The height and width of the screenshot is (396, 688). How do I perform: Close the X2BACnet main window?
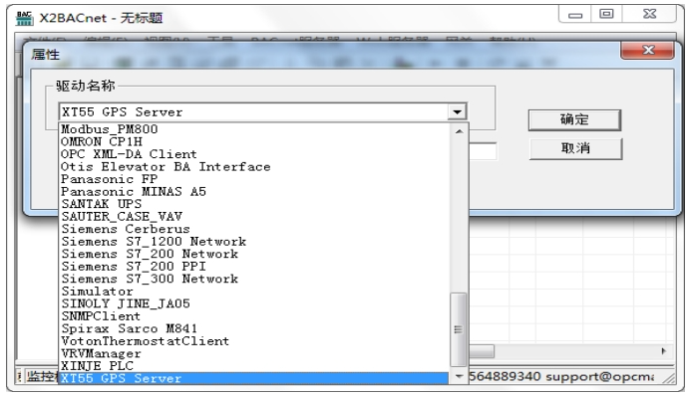[649, 14]
